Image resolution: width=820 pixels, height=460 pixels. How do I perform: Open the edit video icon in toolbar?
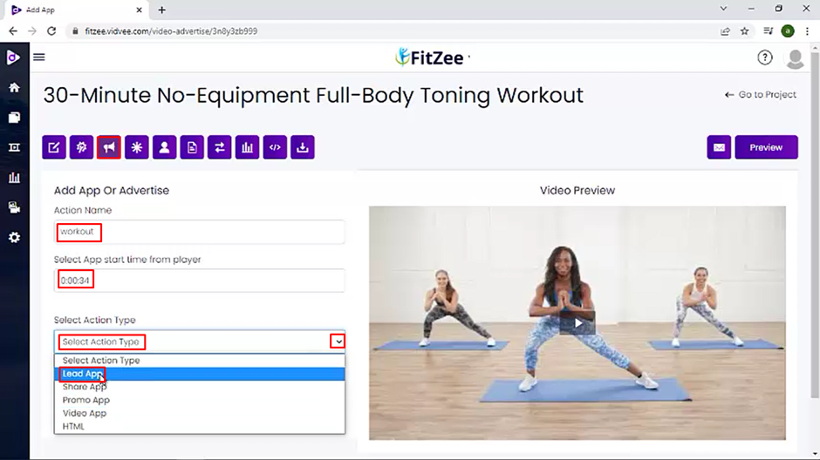54,147
